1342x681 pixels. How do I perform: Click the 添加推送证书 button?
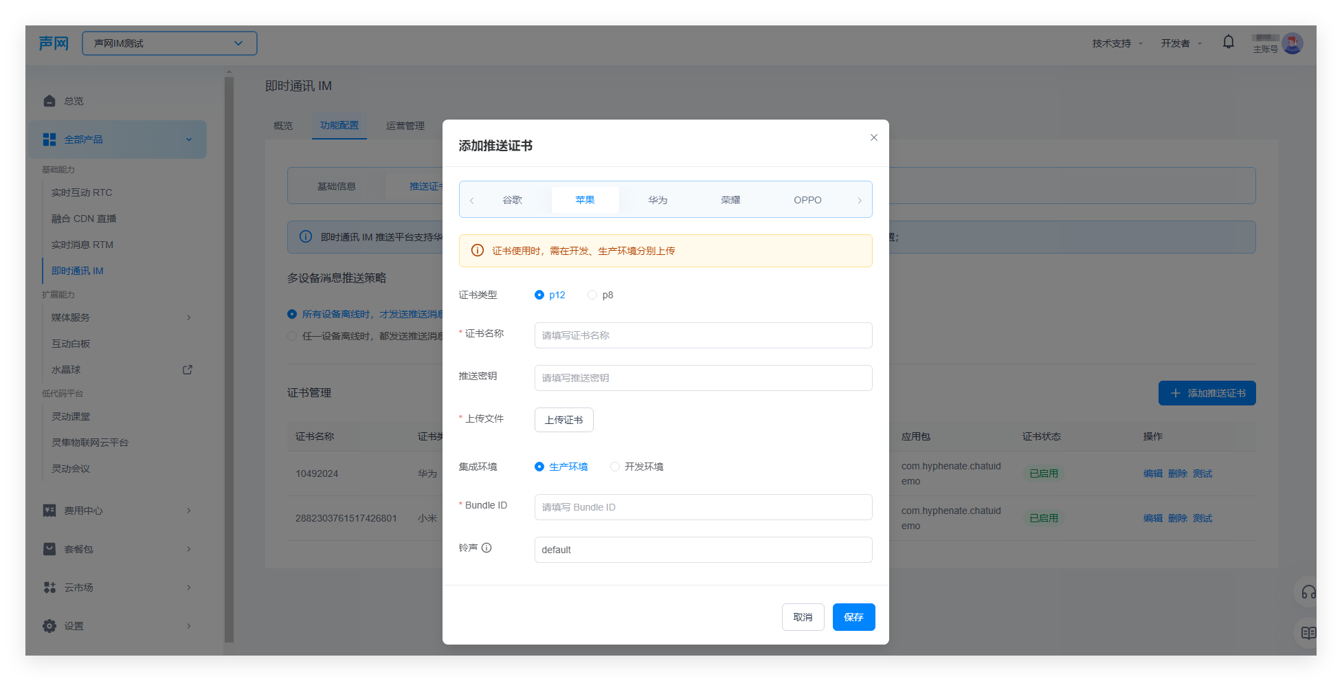click(x=1207, y=393)
